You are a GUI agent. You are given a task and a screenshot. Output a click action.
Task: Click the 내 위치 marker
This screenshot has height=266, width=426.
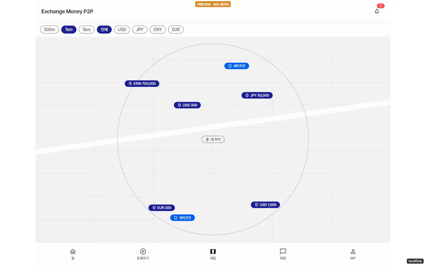pyautogui.click(x=213, y=140)
